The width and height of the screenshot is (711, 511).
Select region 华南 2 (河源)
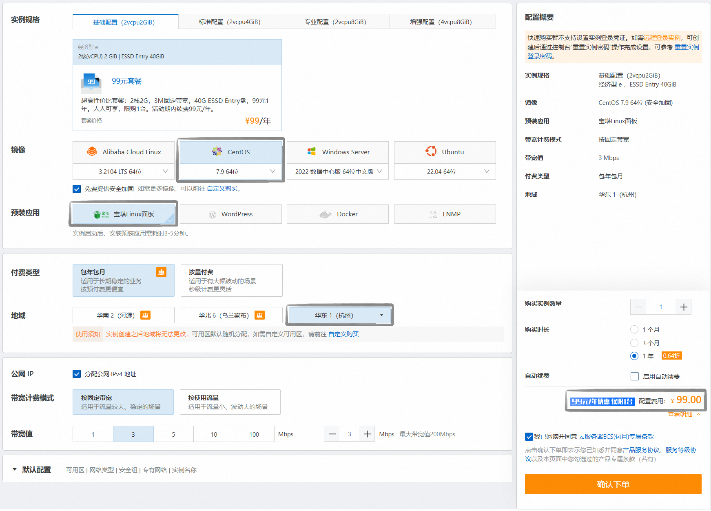point(124,315)
